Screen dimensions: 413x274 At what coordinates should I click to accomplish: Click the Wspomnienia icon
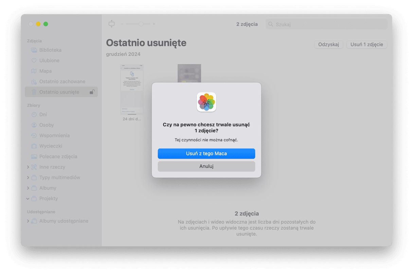(34, 136)
